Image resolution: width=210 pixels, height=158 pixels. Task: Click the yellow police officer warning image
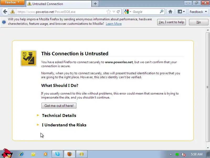[x=29, y=58]
